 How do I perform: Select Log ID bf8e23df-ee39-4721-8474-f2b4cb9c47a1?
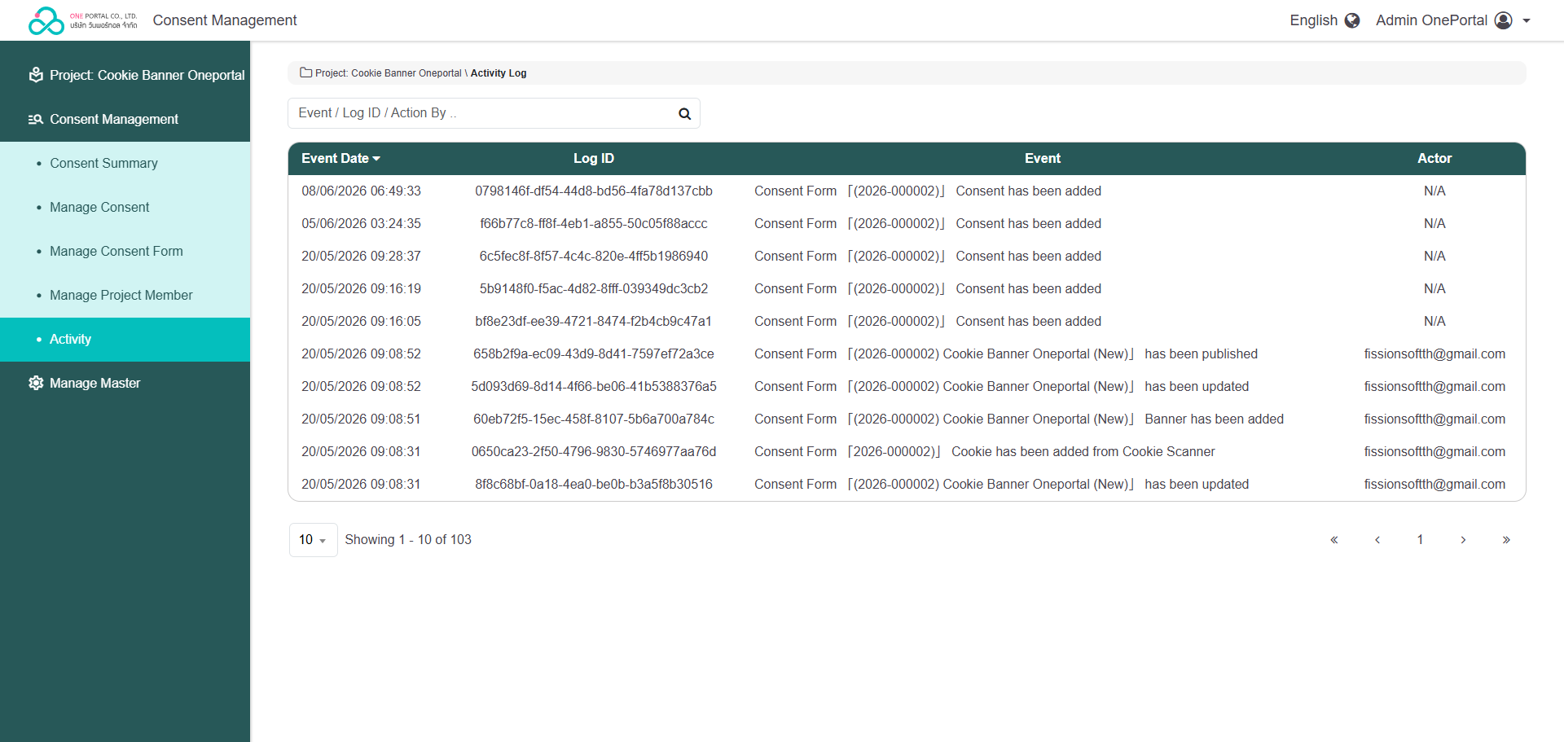(x=594, y=322)
